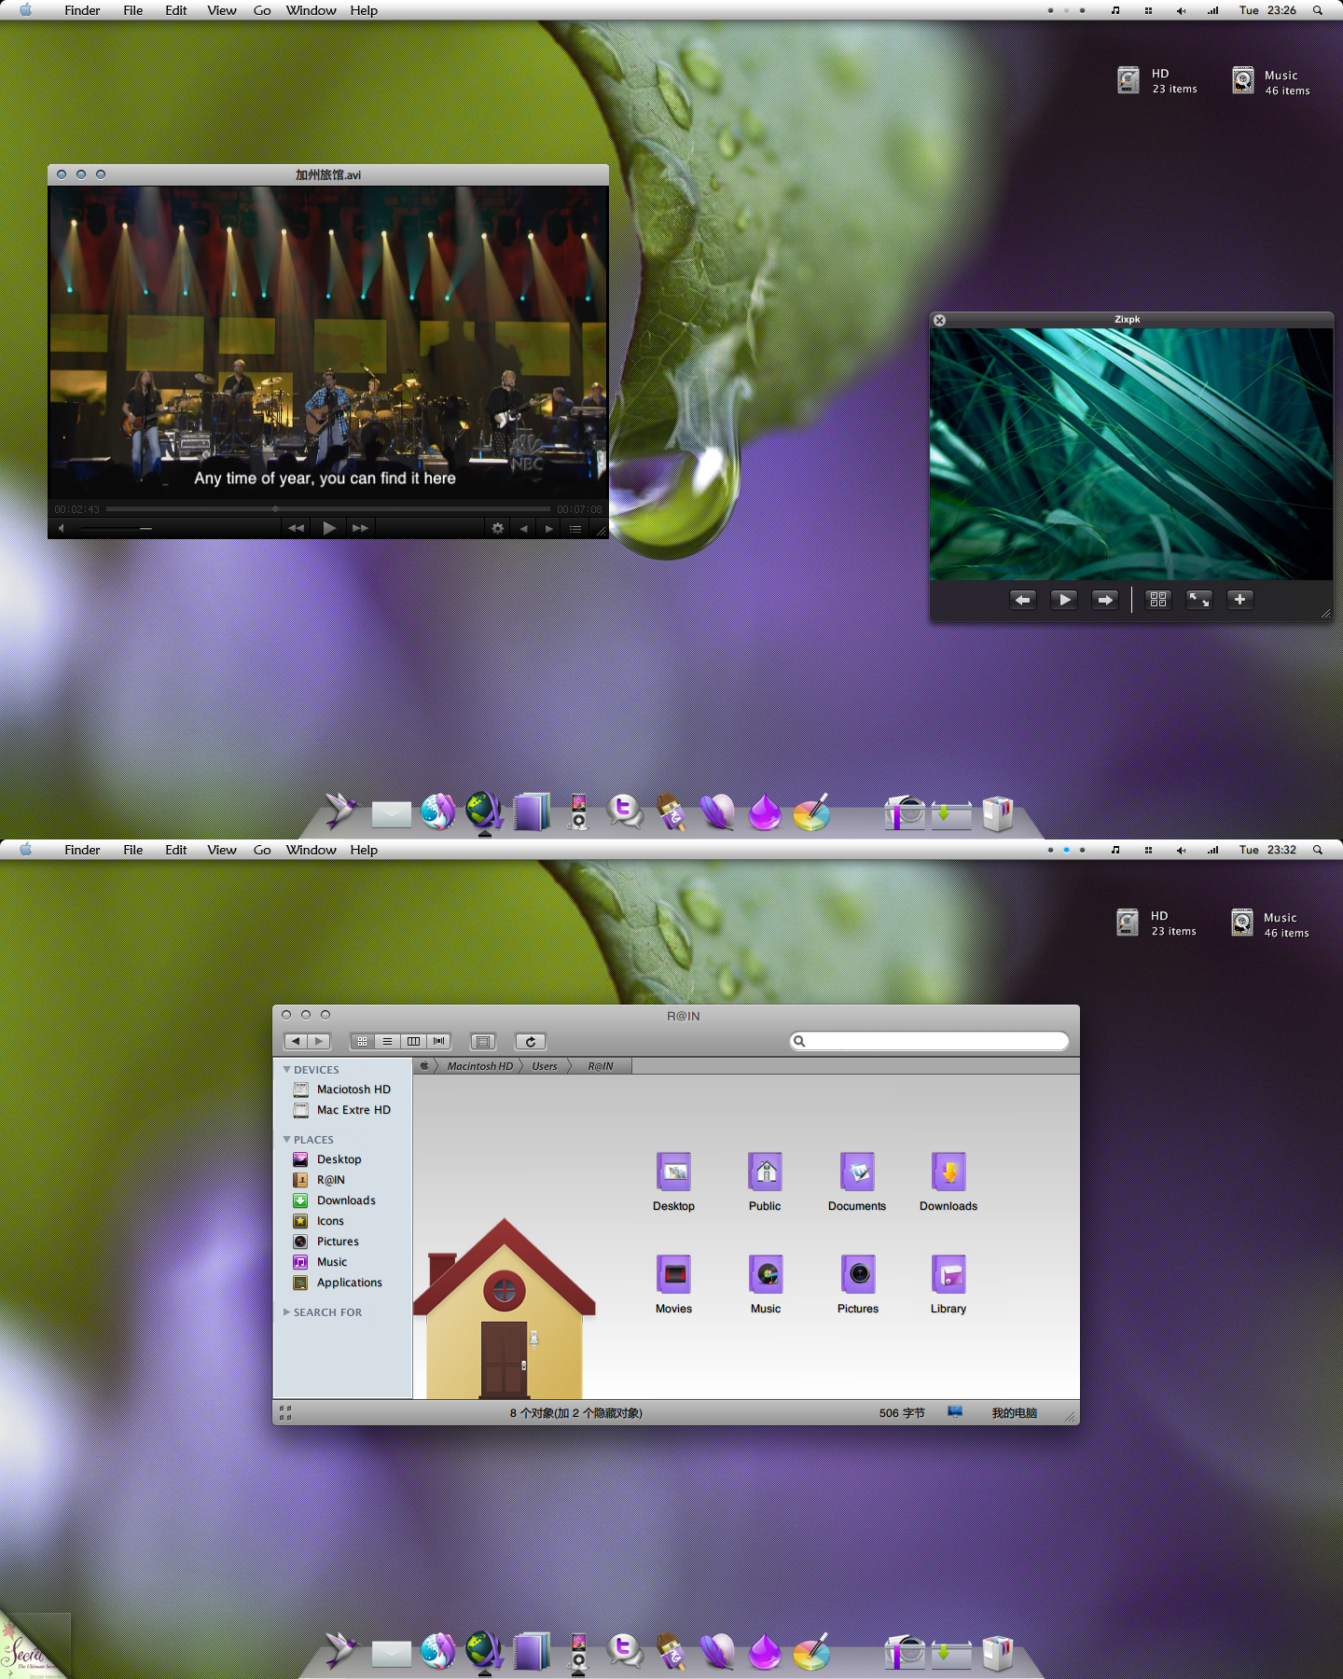Select Mac Extre HD in the sidebar
The width and height of the screenshot is (1343, 1679).
(342, 1110)
